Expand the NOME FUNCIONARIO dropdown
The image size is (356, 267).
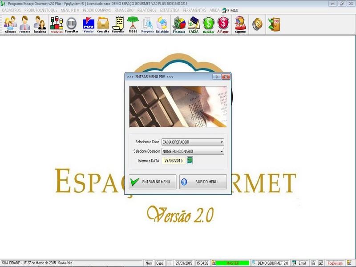point(222,151)
